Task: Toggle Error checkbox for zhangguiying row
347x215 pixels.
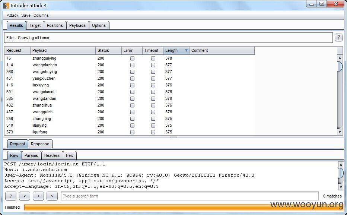Action: (x=132, y=58)
